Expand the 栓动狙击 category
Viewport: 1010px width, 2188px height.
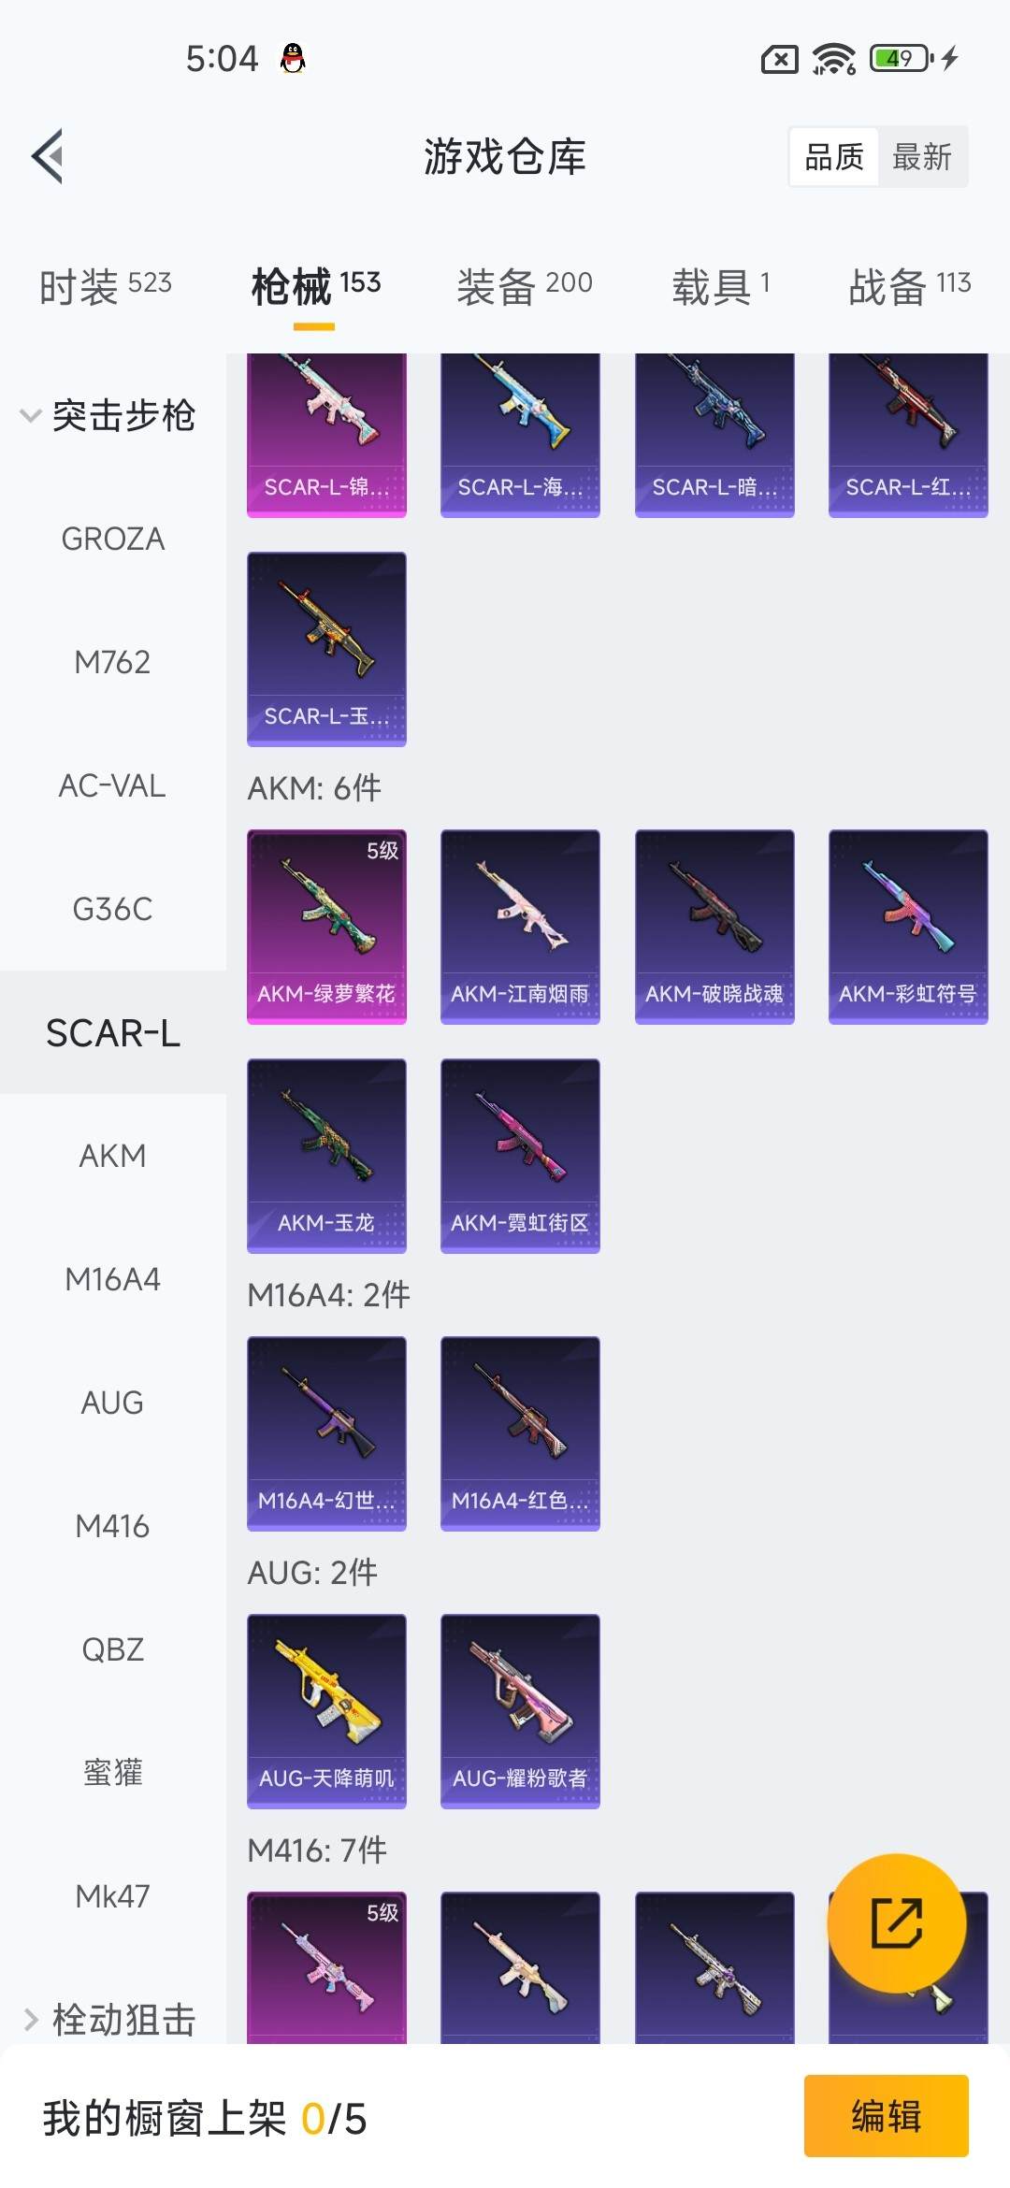(x=108, y=2020)
